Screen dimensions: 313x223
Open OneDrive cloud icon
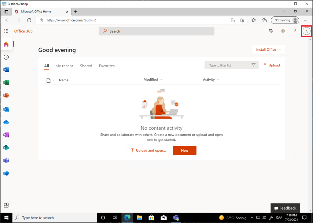(6, 122)
